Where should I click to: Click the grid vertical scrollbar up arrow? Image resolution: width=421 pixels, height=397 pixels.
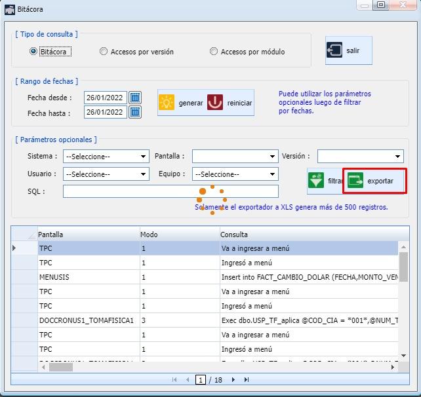coord(403,247)
